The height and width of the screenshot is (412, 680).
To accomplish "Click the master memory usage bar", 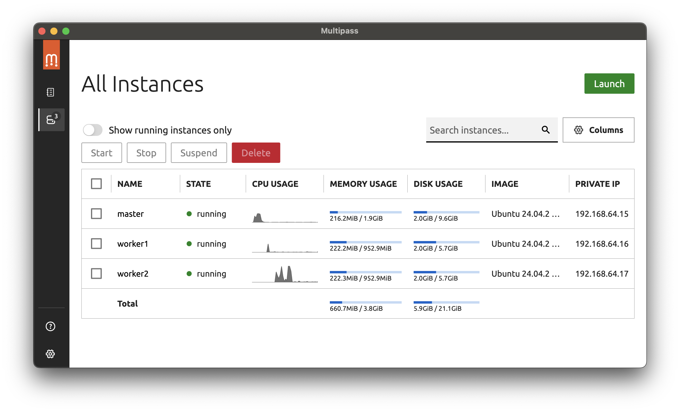I will tap(365, 212).
